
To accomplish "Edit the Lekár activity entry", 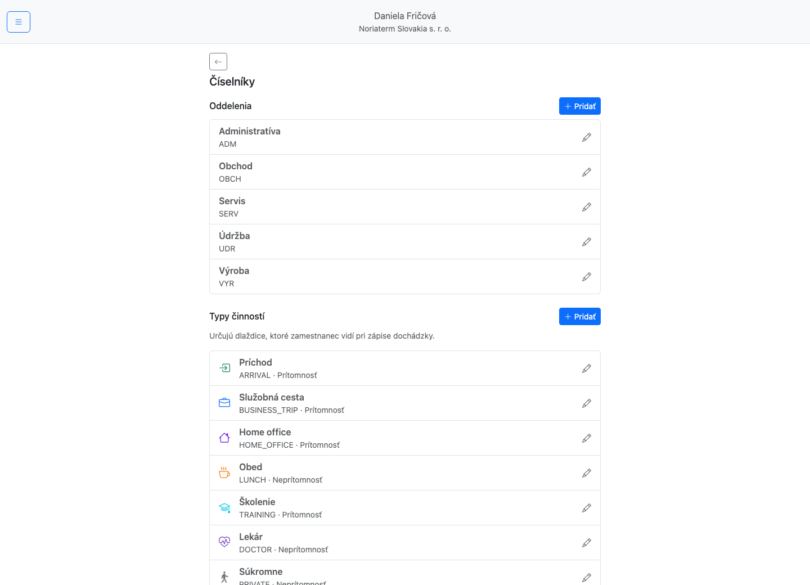I will coord(587,543).
